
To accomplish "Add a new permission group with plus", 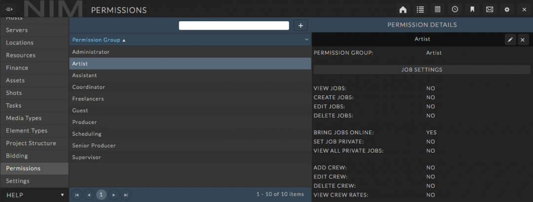I will point(301,26).
